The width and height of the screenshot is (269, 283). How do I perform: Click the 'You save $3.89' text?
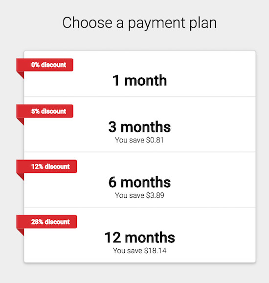pos(139,195)
